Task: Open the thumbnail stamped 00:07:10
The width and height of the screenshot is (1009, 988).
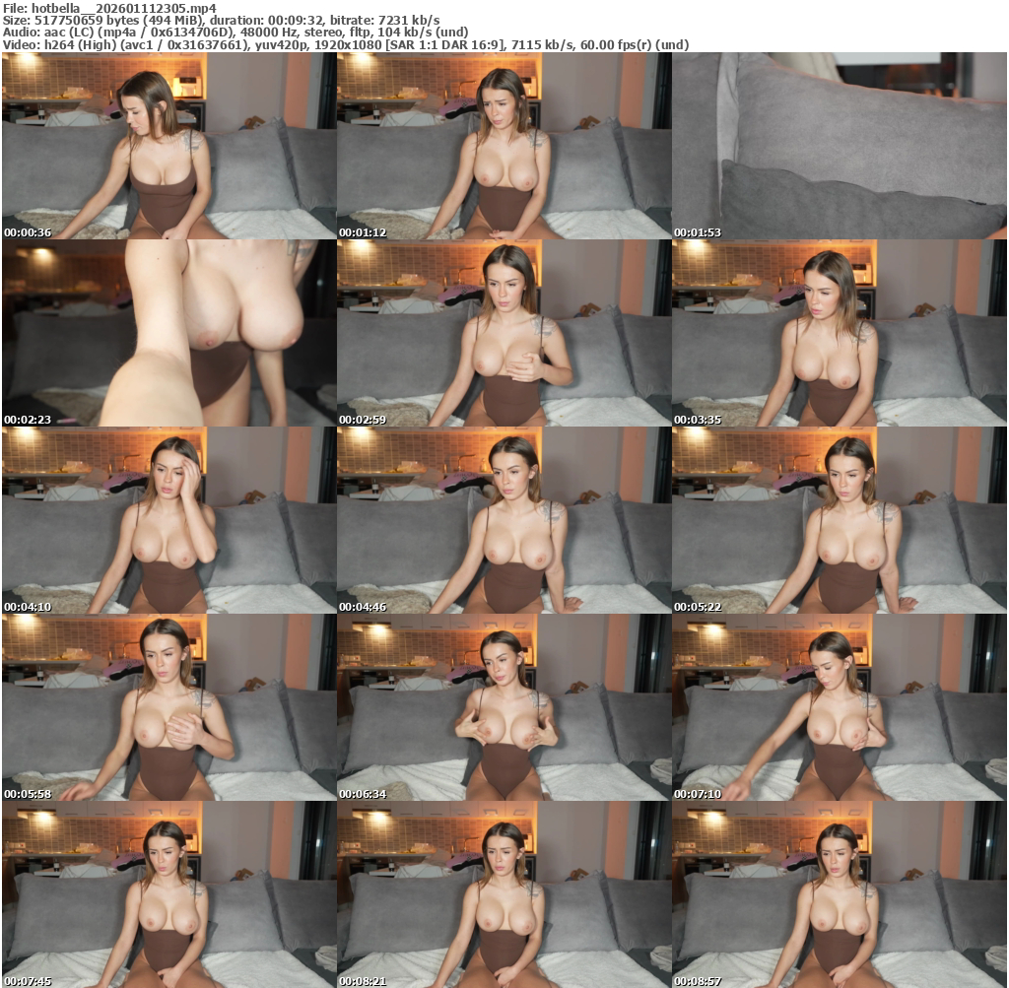Action: click(840, 707)
